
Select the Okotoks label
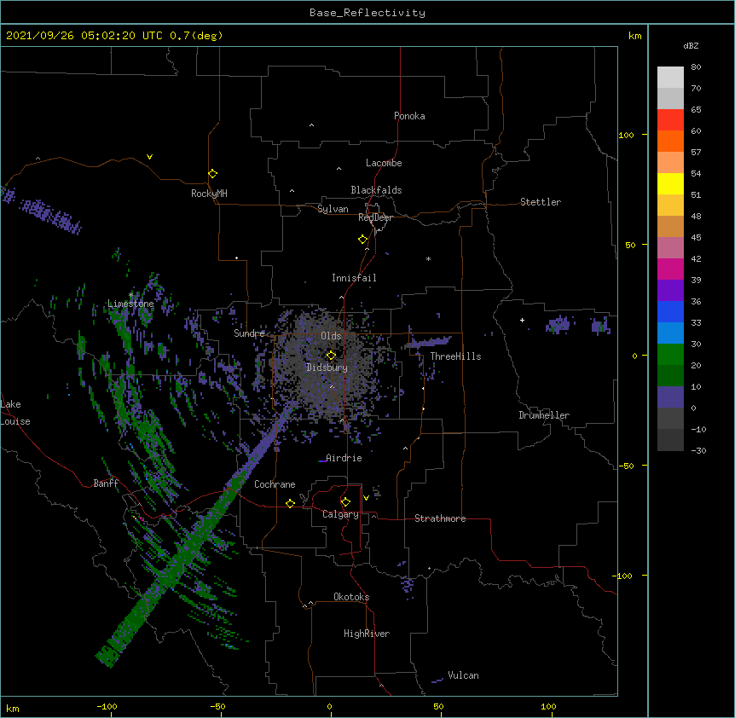click(x=351, y=597)
